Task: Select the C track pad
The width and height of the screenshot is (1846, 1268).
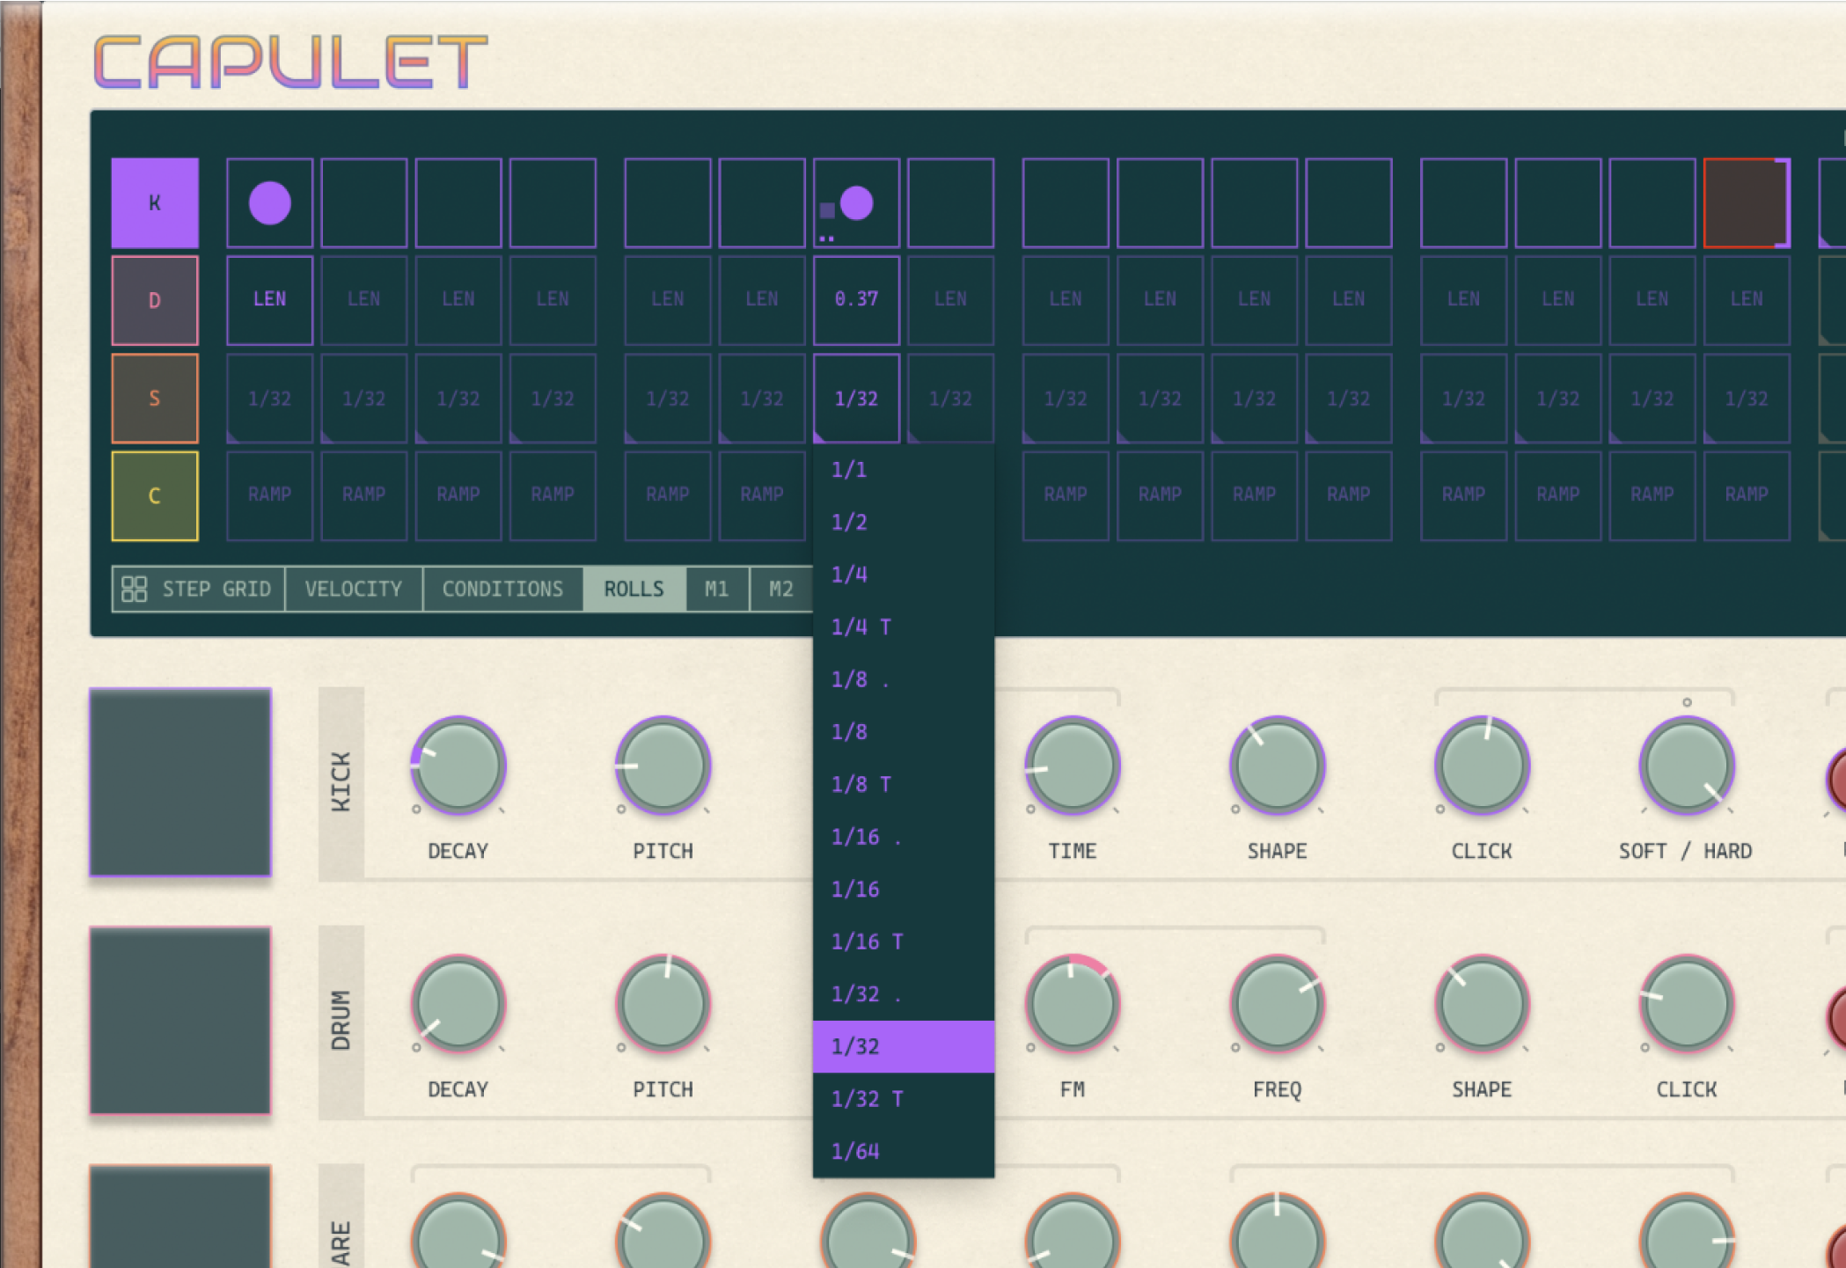Action: [154, 496]
